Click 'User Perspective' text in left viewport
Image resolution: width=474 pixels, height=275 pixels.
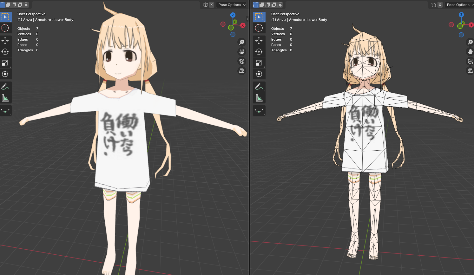click(x=31, y=14)
